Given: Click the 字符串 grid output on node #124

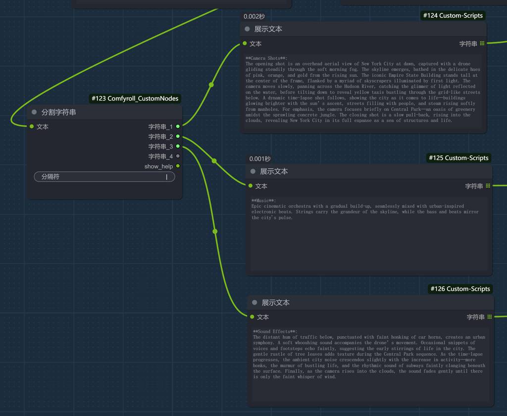Looking at the screenshot, I should click(x=482, y=44).
